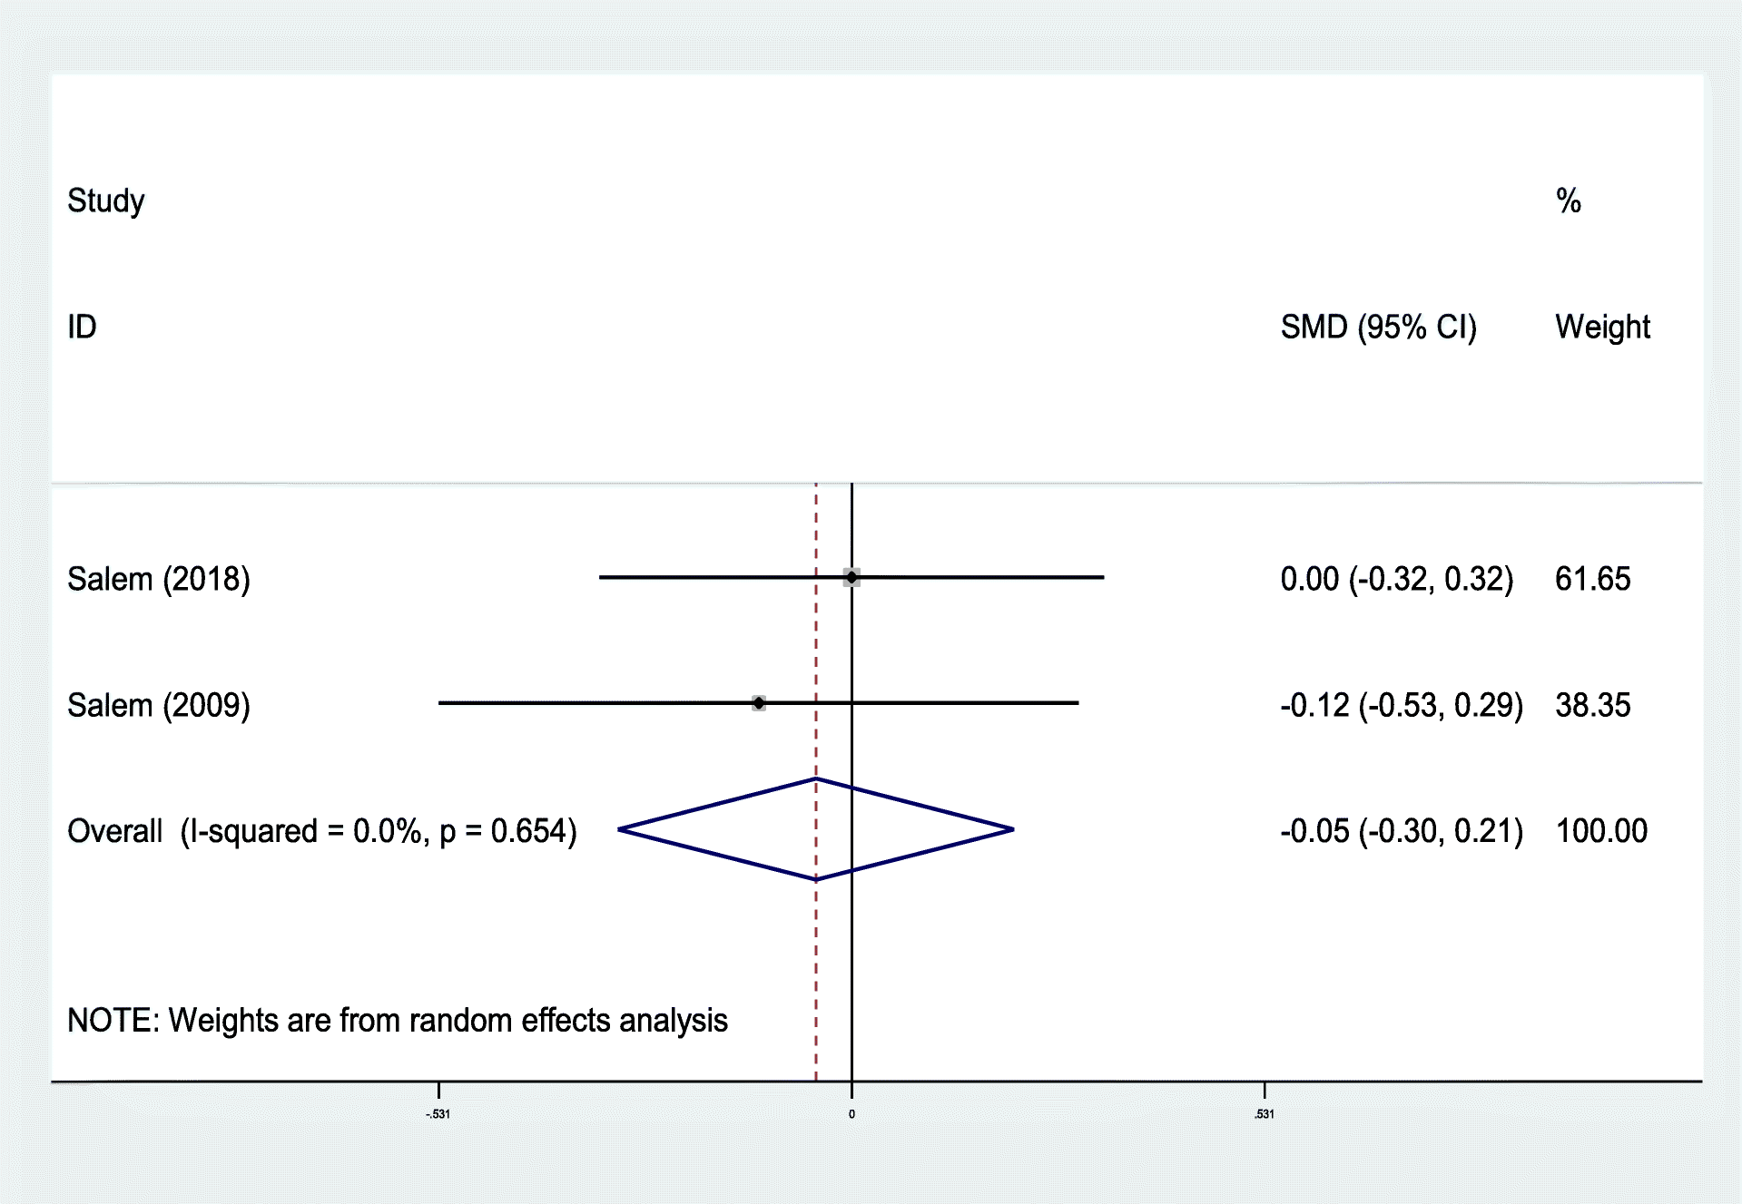Click the 'Overall (I-squared = 0.0%, p = 0.654)' label

point(322,831)
